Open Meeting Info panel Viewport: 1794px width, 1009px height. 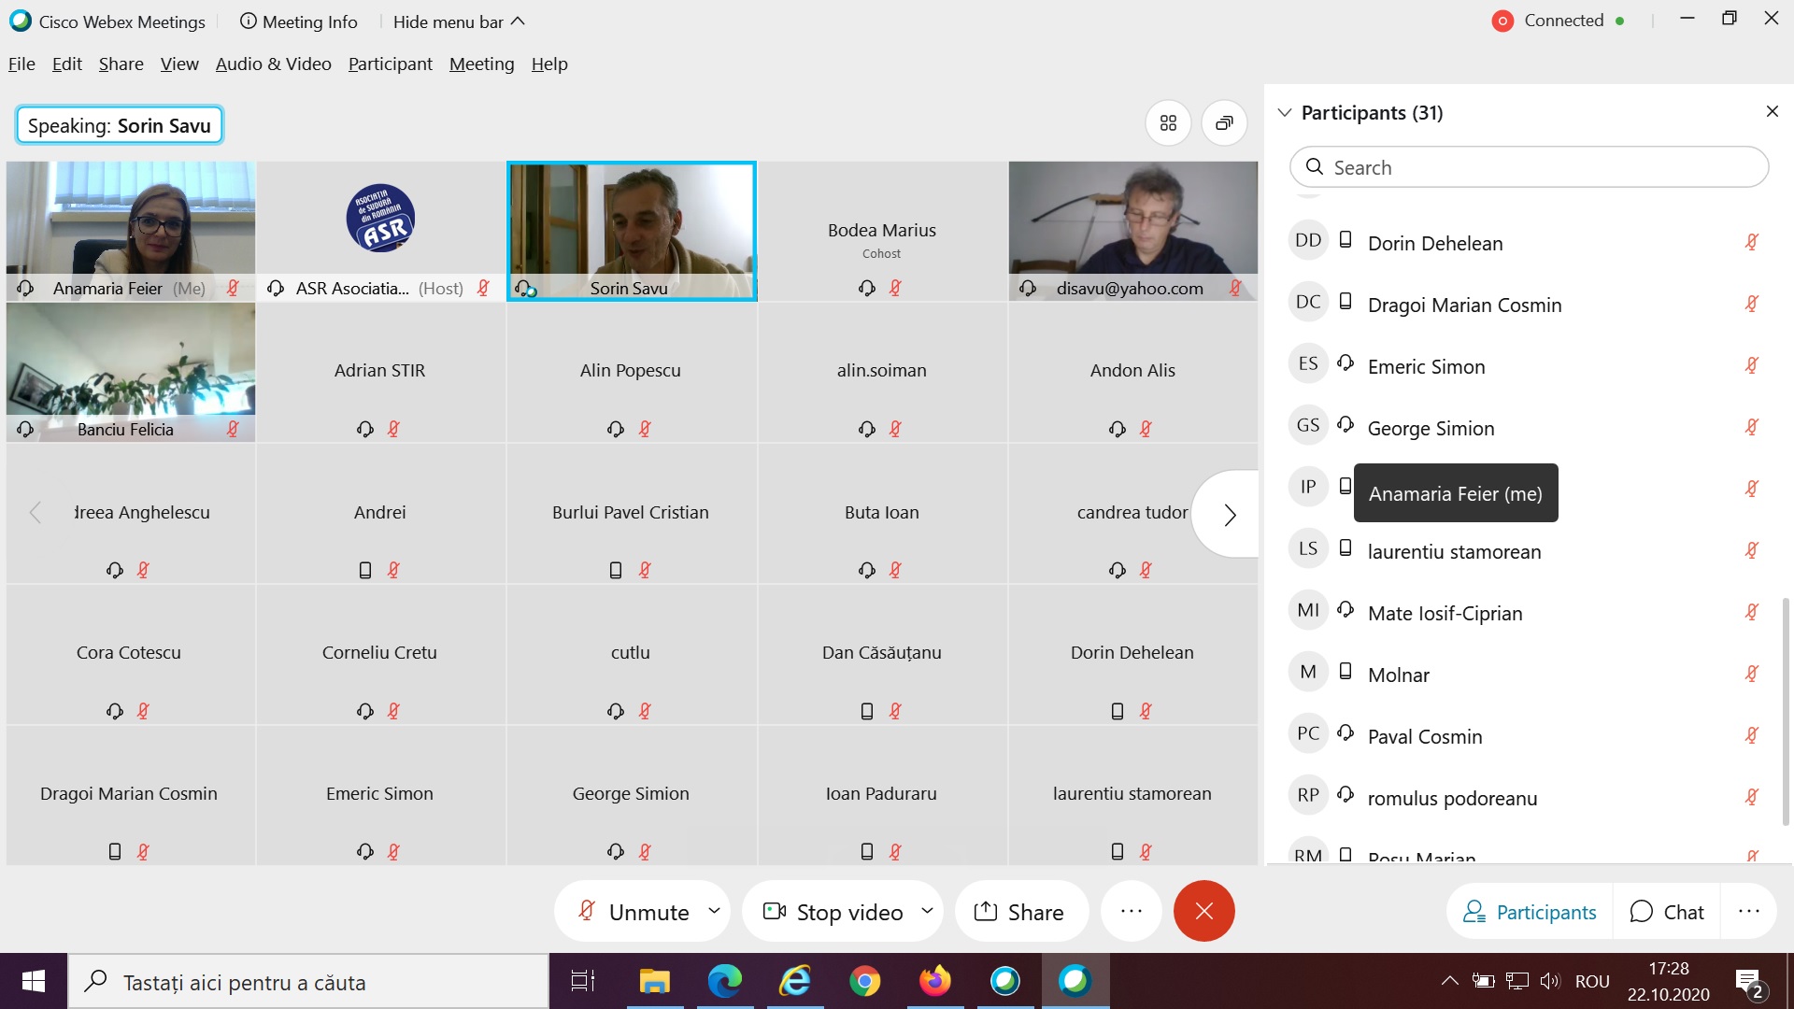pyautogui.click(x=299, y=21)
